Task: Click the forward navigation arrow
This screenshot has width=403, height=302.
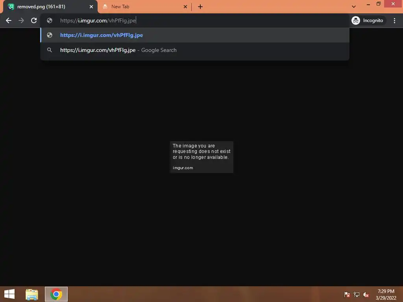Action: [21, 20]
